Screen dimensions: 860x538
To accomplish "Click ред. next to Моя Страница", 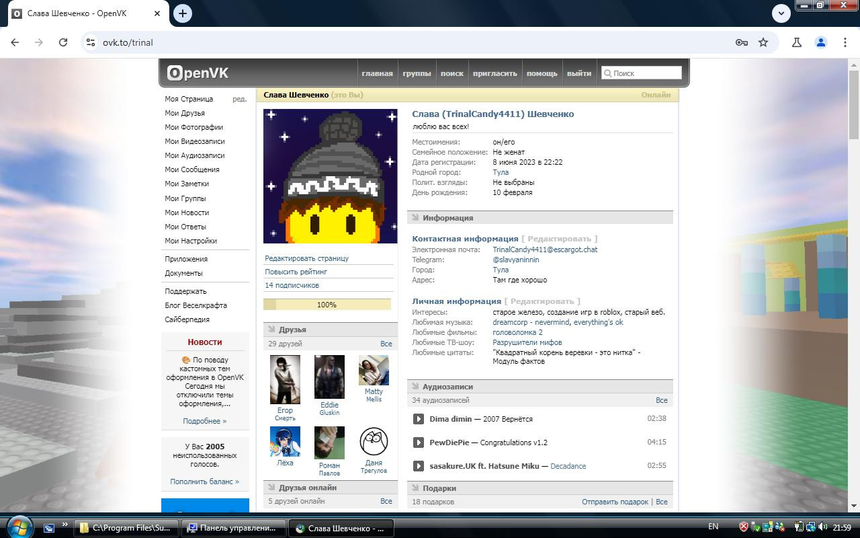I will [x=239, y=99].
